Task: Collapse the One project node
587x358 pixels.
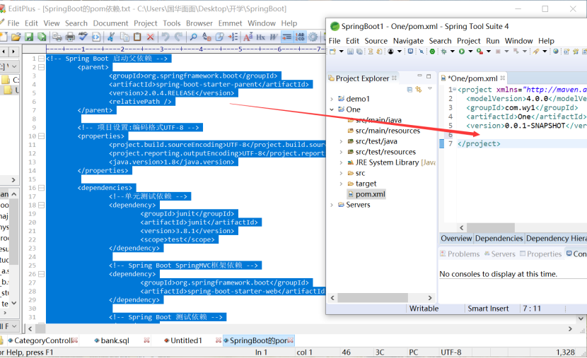Action: point(332,109)
